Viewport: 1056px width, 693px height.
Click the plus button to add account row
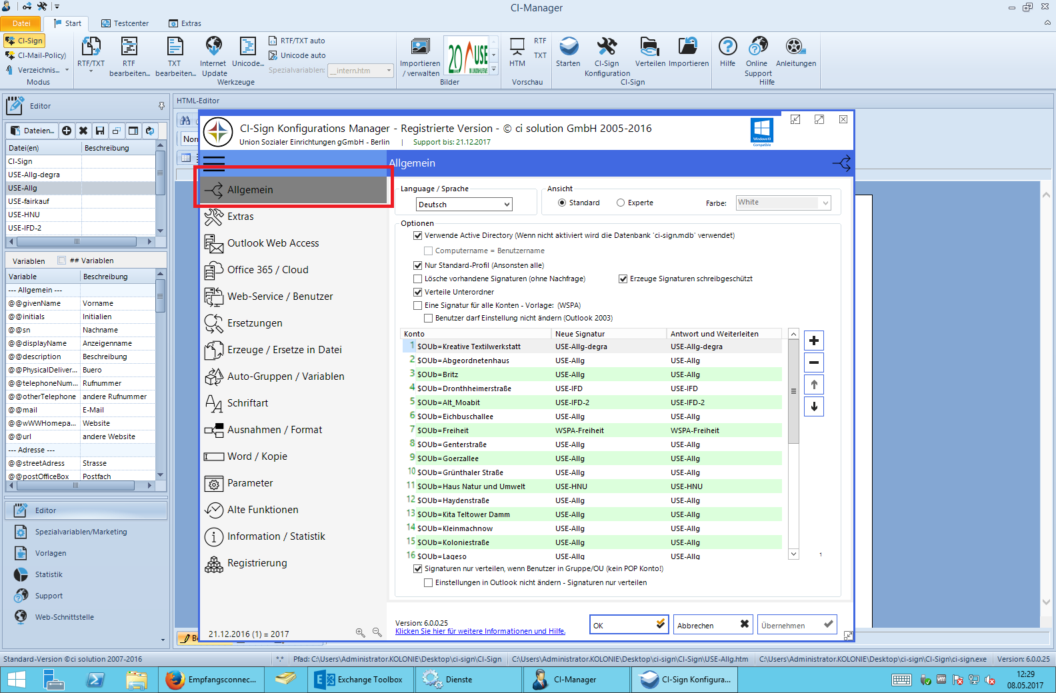tap(813, 341)
